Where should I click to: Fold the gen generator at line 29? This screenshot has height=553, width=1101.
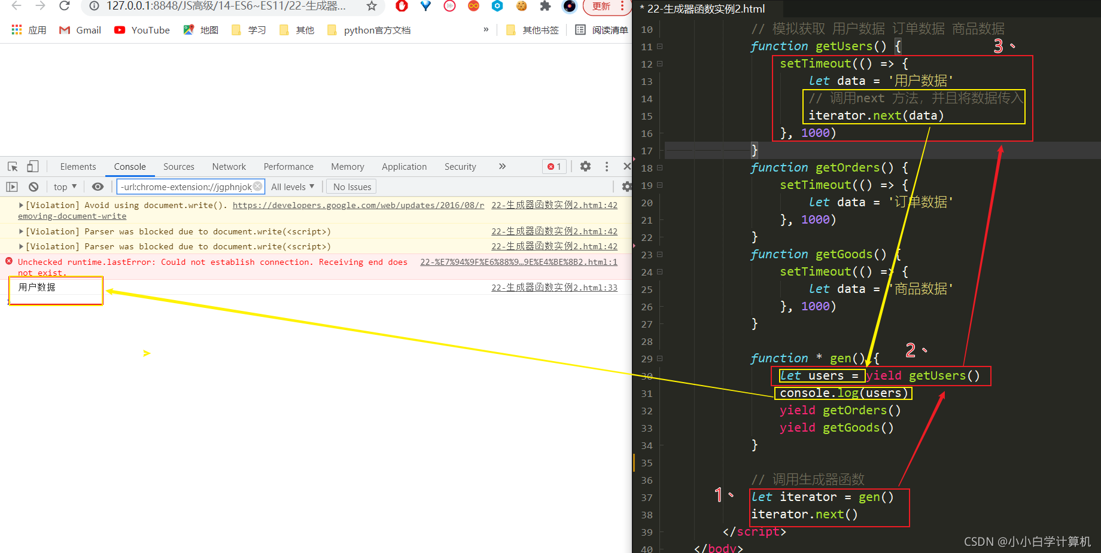(x=660, y=358)
